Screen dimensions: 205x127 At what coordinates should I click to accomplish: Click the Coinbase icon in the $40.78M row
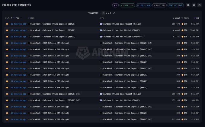pos(101,100)
